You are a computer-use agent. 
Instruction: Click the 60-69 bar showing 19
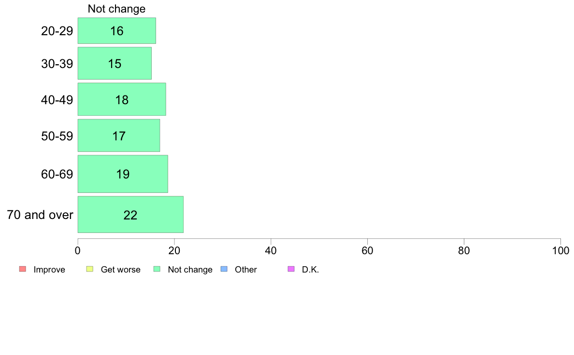pos(123,174)
